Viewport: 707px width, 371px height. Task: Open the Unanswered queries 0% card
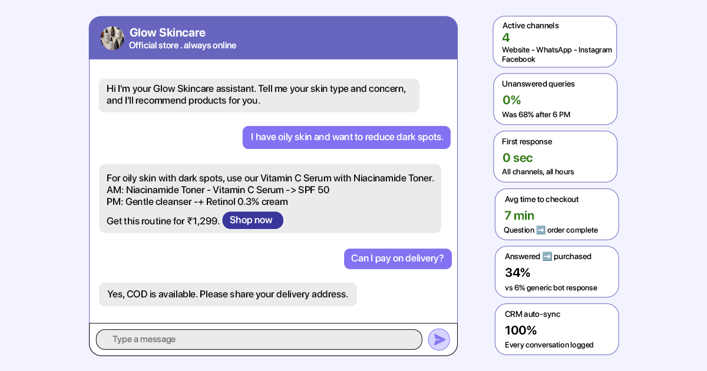coord(555,99)
